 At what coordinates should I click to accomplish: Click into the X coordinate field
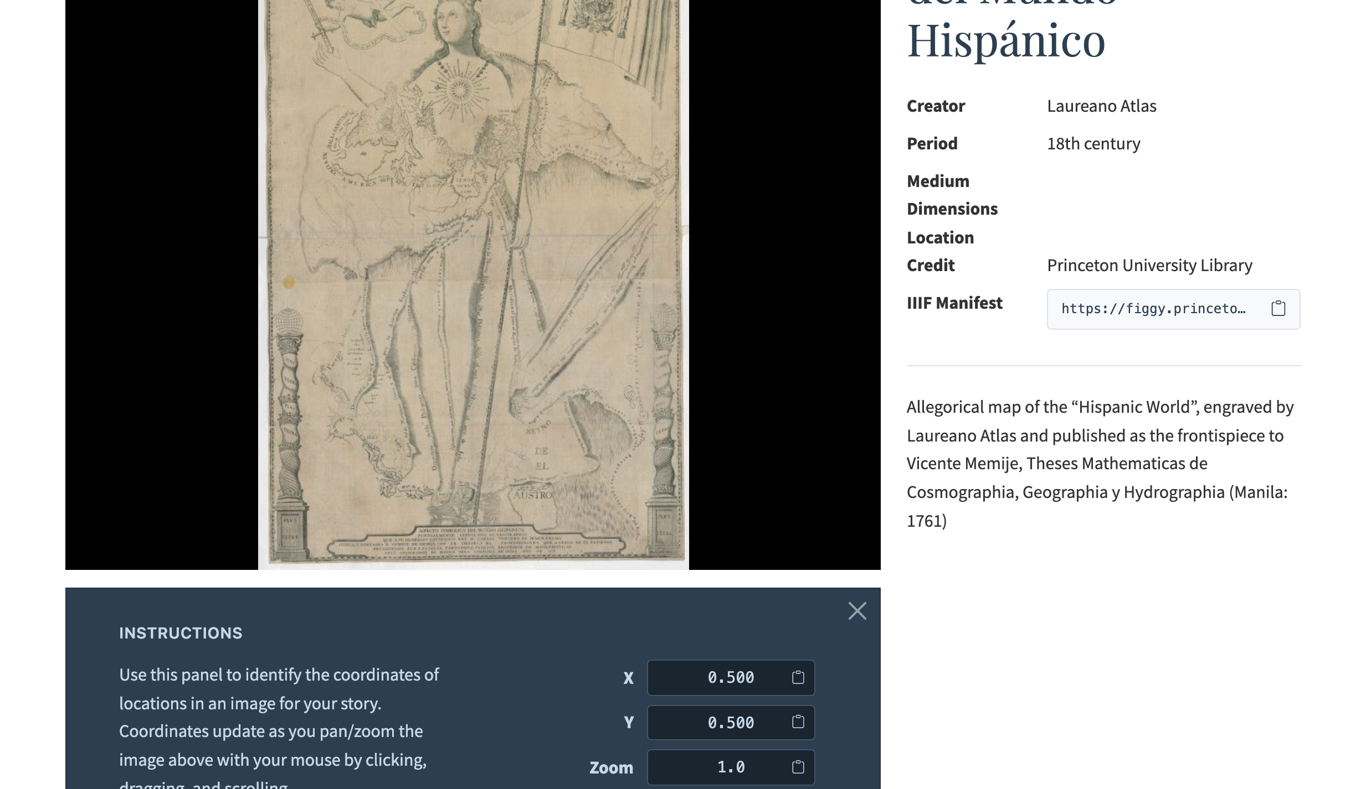pyautogui.click(x=720, y=677)
